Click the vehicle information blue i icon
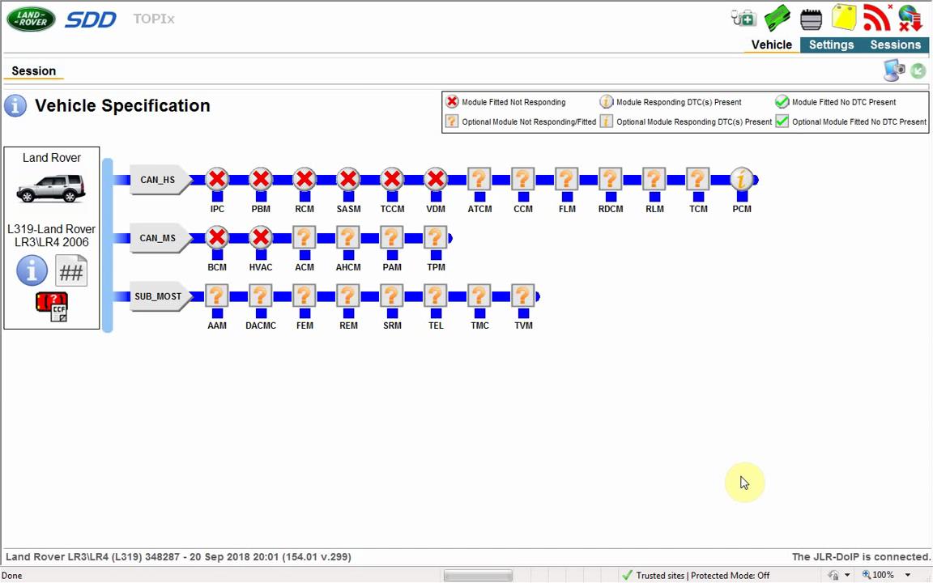The height and width of the screenshot is (583, 933). 32,270
